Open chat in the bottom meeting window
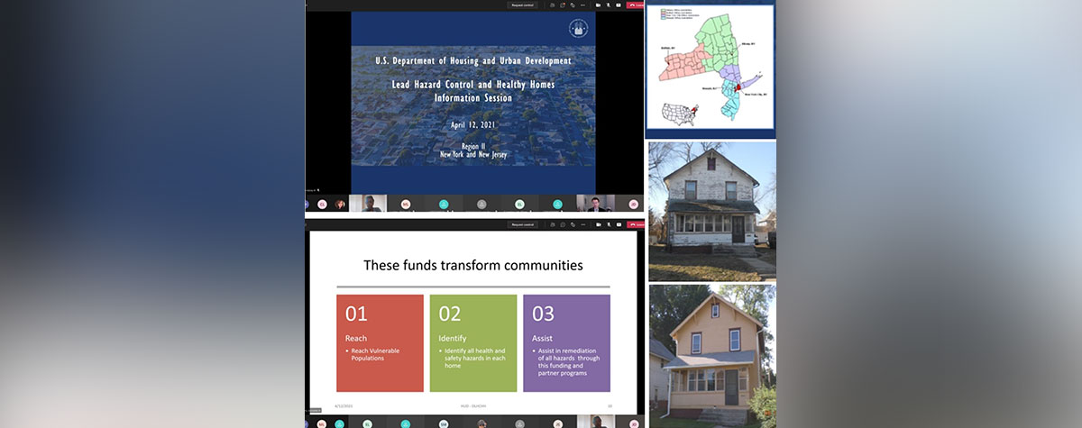The height and width of the screenshot is (428, 1082). click(x=563, y=224)
